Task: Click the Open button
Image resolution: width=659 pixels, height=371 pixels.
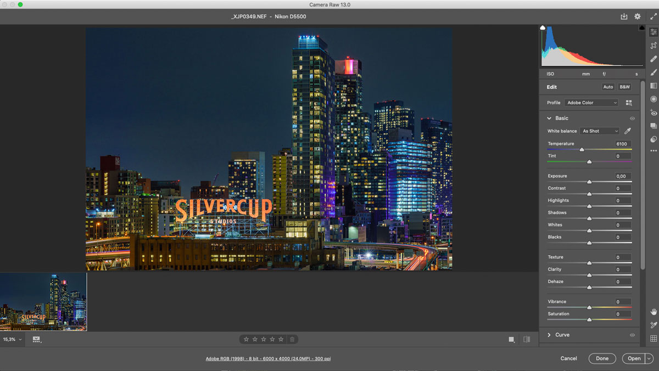Action: click(x=634, y=358)
